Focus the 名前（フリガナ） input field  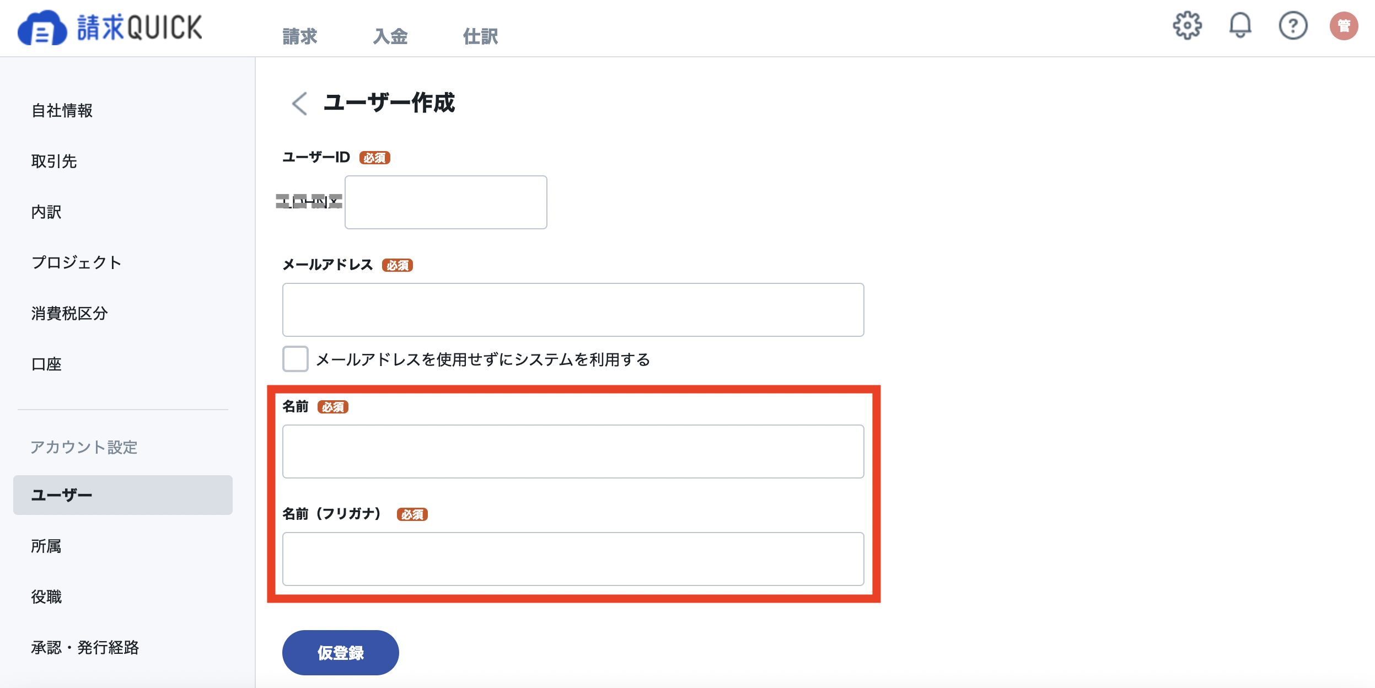573,559
